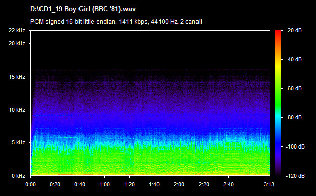Click the 15 kHz frequency axis label
The image size is (316, 196).
pos(17,77)
